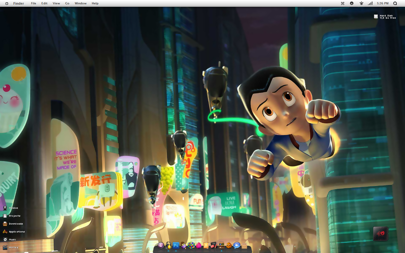Open the wooden bookshelf app in dock

click(221, 245)
